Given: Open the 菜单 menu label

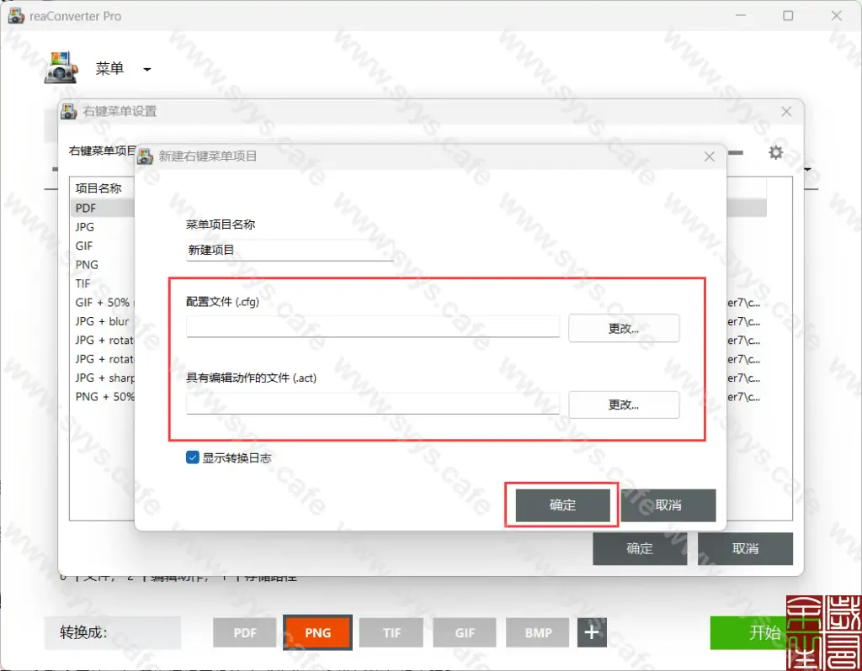Looking at the screenshot, I should pos(110,69).
